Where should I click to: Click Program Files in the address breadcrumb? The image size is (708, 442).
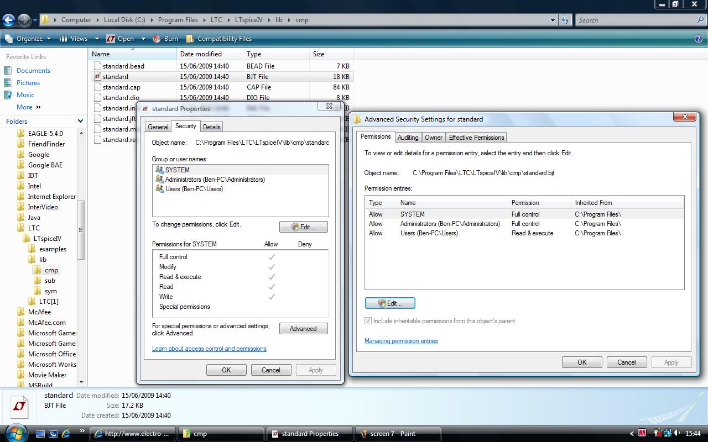pos(178,20)
